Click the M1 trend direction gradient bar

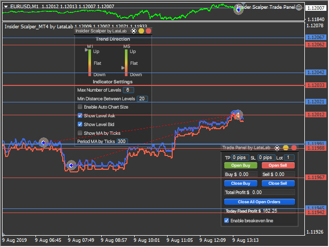click(89, 63)
